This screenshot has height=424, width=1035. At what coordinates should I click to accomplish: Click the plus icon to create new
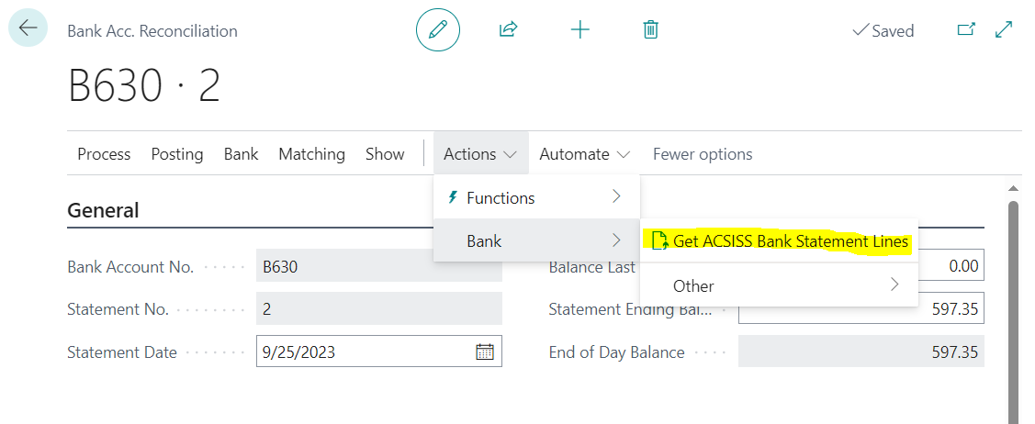pos(579,29)
